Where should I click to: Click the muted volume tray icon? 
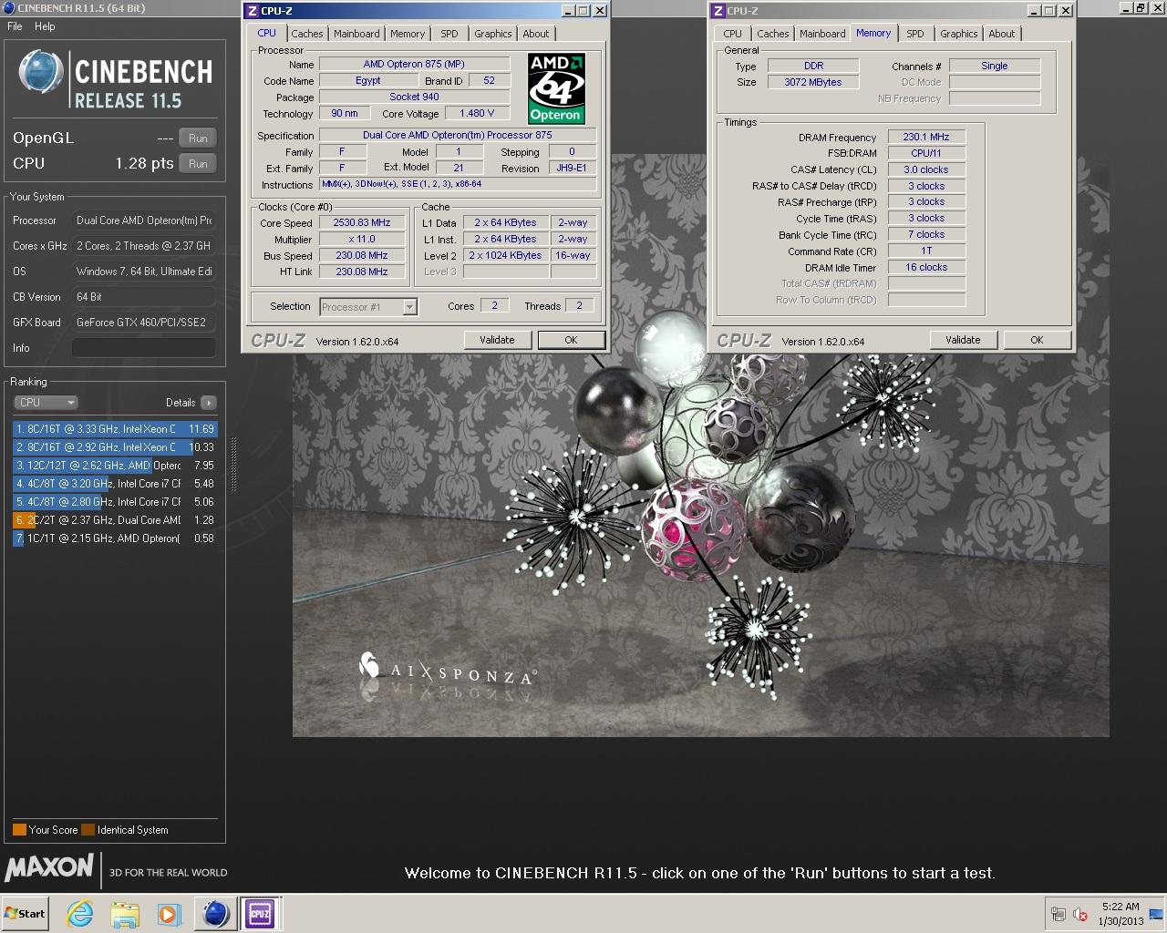(x=1080, y=914)
